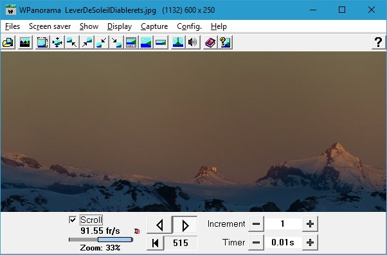This screenshot has width=387, height=255.
Task: Increase the Timer with plus button
Action: 310,242
